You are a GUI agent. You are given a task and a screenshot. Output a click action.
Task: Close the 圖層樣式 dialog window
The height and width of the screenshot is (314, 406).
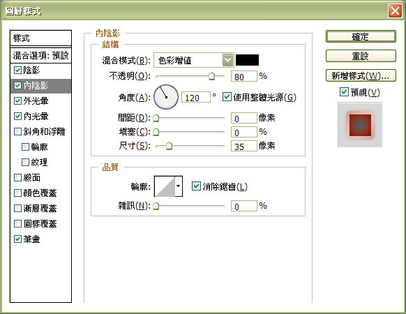(x=395, y=11)
